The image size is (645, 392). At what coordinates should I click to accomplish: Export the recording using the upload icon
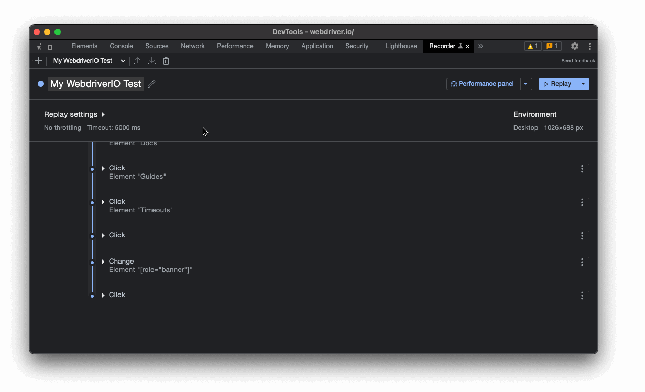point(138,61)
